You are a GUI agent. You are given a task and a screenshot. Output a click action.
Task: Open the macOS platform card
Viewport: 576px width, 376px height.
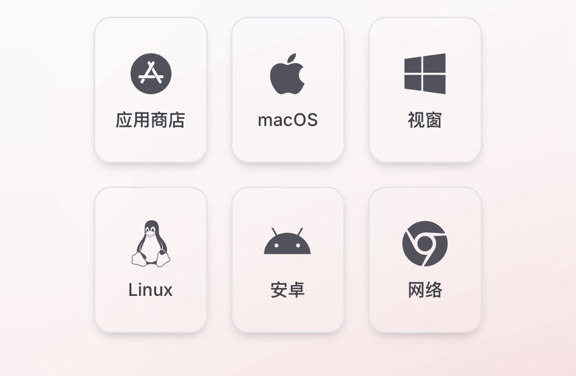pyautogui.click(x=287, y=90)
